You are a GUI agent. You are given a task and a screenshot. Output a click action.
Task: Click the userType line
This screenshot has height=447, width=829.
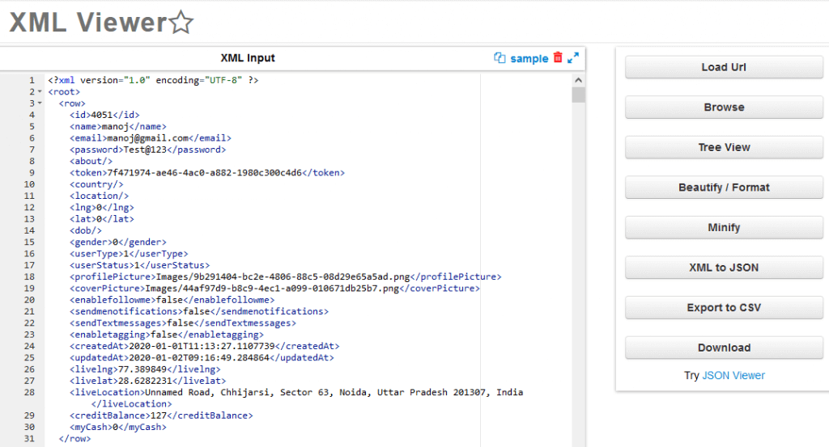click(x=129, y=254)
